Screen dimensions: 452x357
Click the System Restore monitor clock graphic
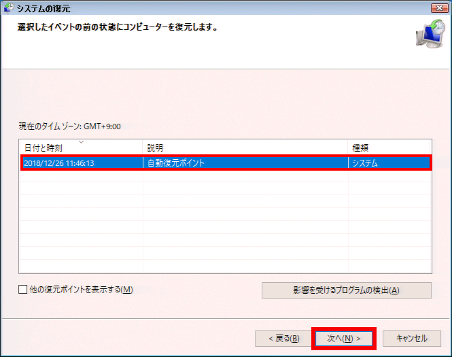click(430, 34)
